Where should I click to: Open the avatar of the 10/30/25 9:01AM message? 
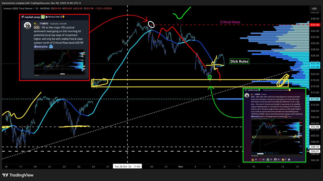[27, 26]
